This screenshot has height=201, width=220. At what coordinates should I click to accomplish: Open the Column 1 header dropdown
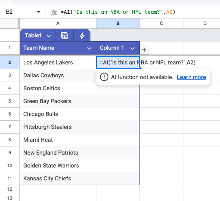point(133,49)
